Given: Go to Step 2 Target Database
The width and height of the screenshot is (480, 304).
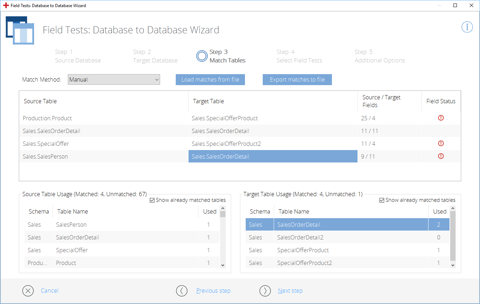Looking at the screenshot, I should click(155, 56).
